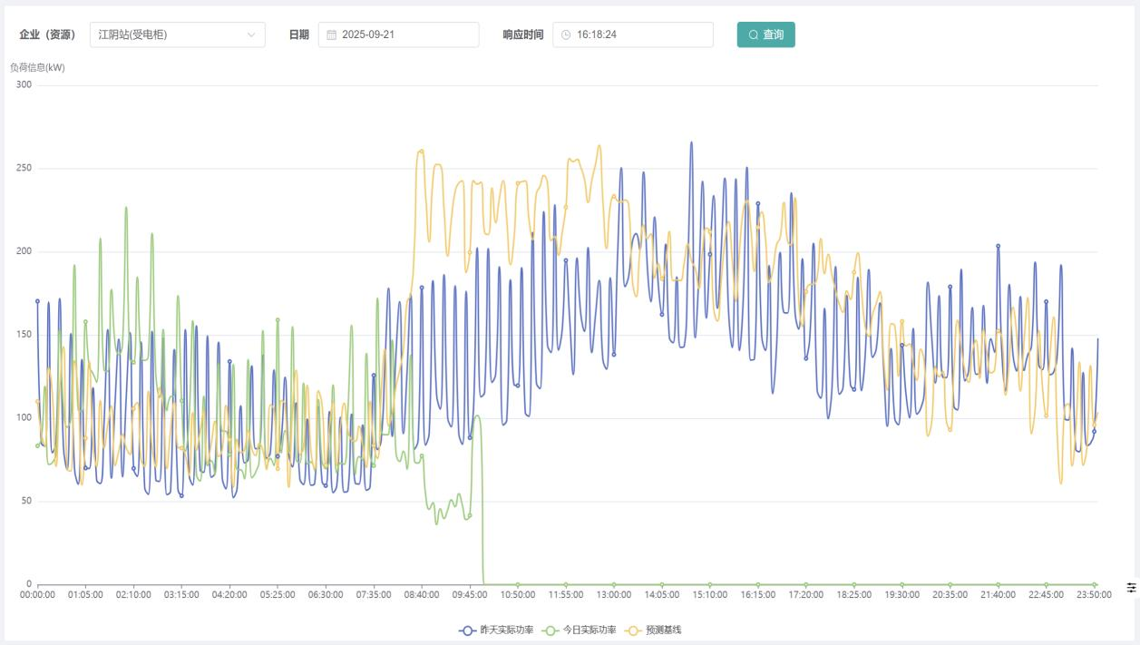Click the yellow legend marker for 预测基线

click(x=633, y=630)
